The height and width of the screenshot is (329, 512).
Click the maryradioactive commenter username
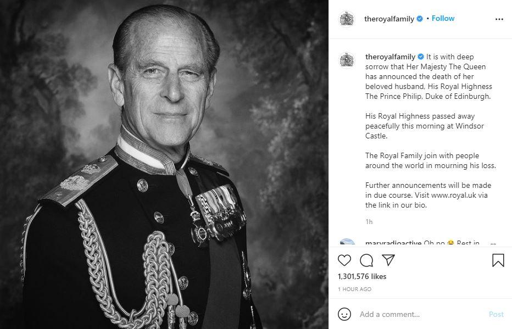(x=393, y=243)
